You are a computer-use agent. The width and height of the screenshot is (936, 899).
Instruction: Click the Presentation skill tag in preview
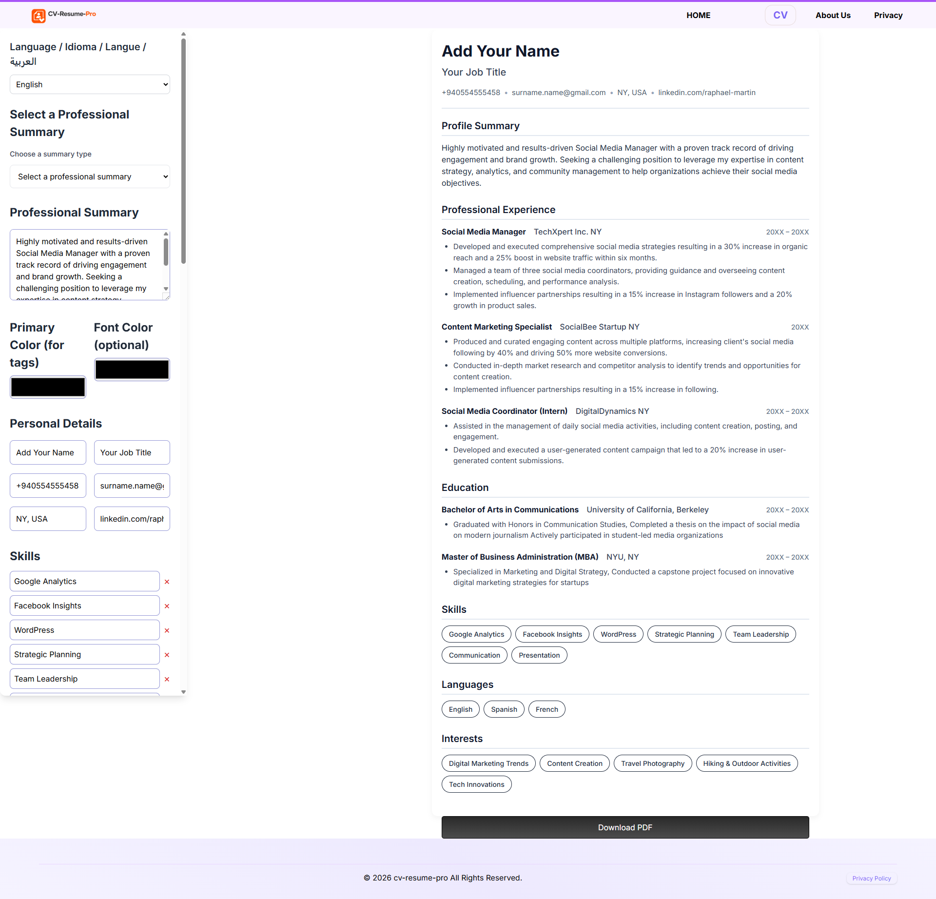click(x=539, y=655)
